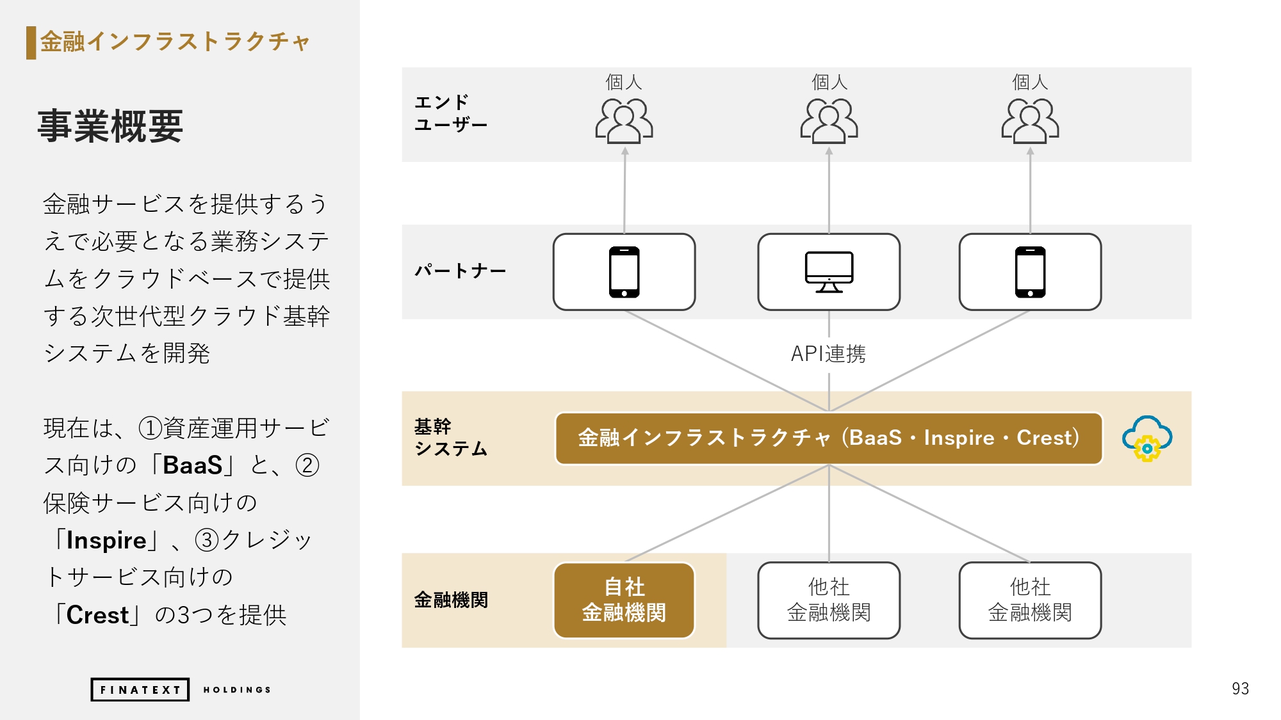Screen dimensions: 1281x720
Task: Click the HOLDINGS text in footer
Action: pyautogui.click(x=237, y=690)
